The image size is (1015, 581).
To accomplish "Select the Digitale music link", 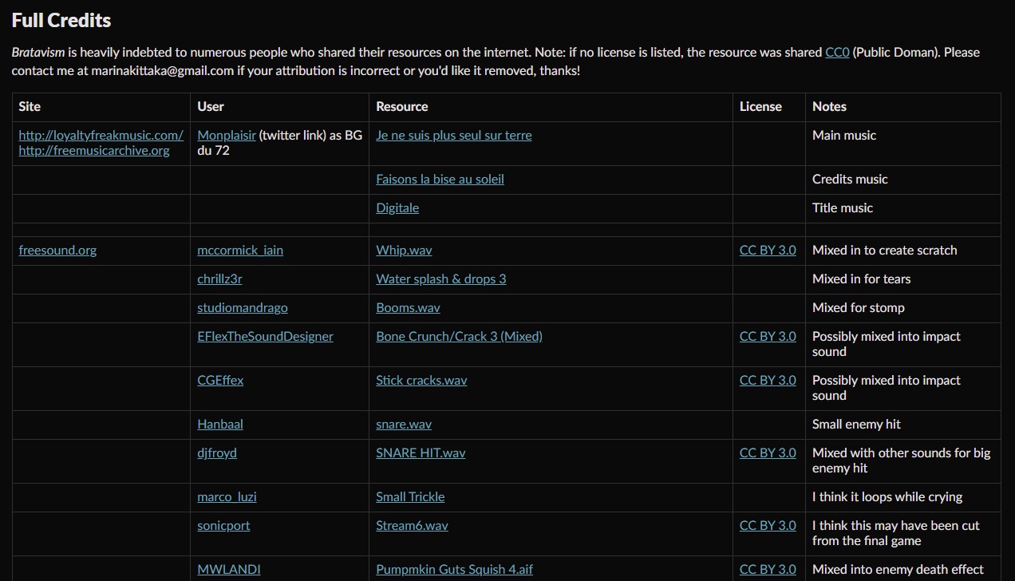I will click(x=397, y=208).
